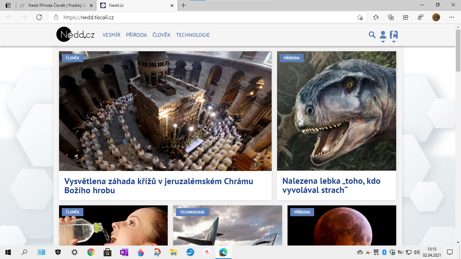Click the address bar URL field
The image size is (461, 259).
point(202,18)
